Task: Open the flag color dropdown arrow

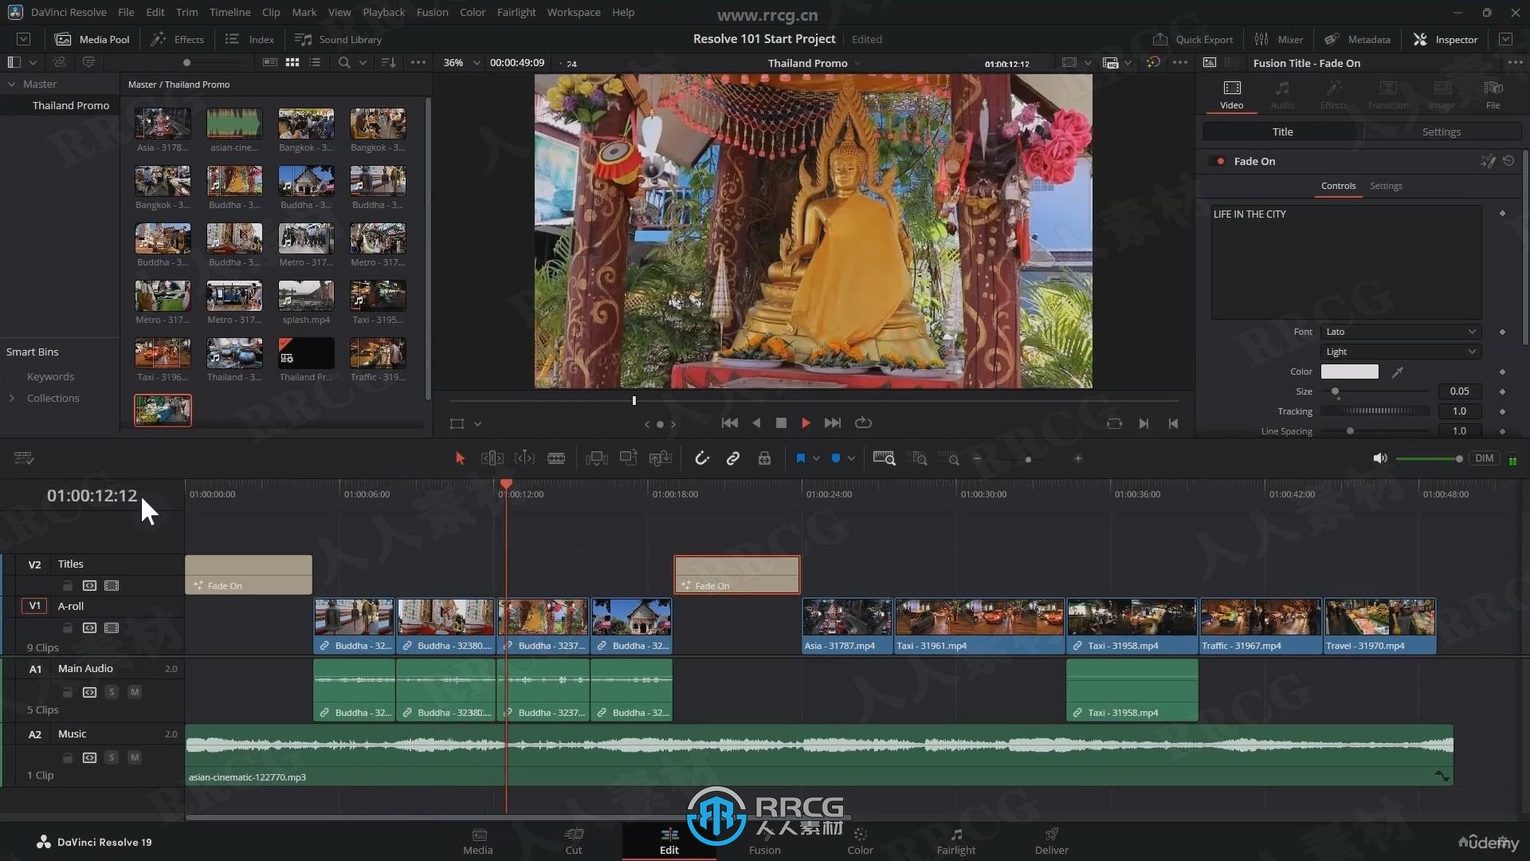Action: 816,458
